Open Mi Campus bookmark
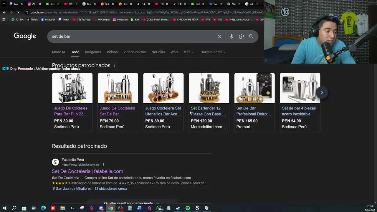This screenshot has height=212, width=377. pos(102,20)
